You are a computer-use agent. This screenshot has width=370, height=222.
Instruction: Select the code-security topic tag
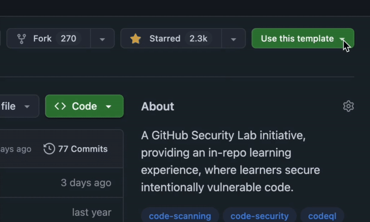click(259, 216)
